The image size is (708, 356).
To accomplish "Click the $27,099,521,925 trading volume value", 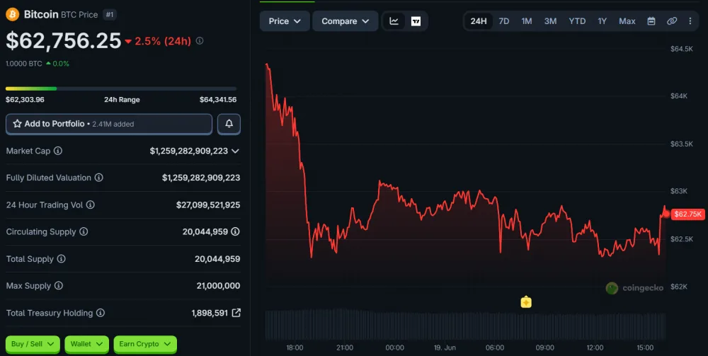I will tap(208, 205).
